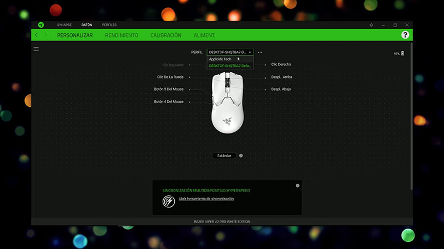Open the info icon in Hyperspeed panel

(297, 185)
